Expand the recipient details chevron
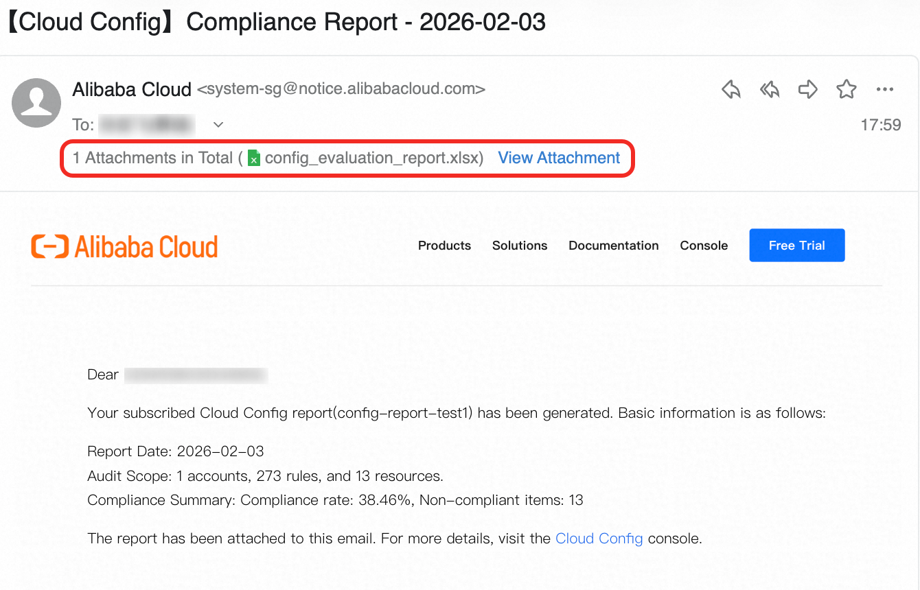 click(x=218, y=125)
